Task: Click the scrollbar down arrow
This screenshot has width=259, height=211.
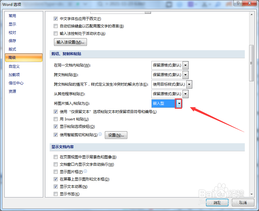Action: coord(252,194)
